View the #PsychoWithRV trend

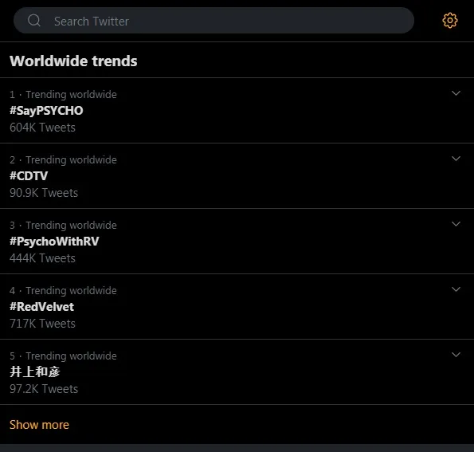point(54,242)
